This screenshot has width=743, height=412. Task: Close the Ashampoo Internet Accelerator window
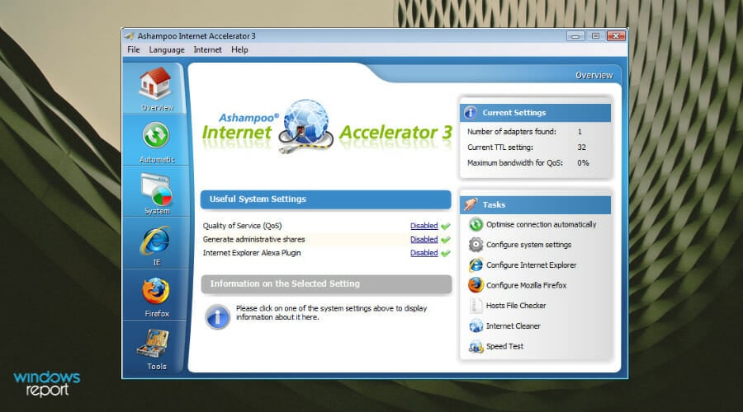point(616,36)
